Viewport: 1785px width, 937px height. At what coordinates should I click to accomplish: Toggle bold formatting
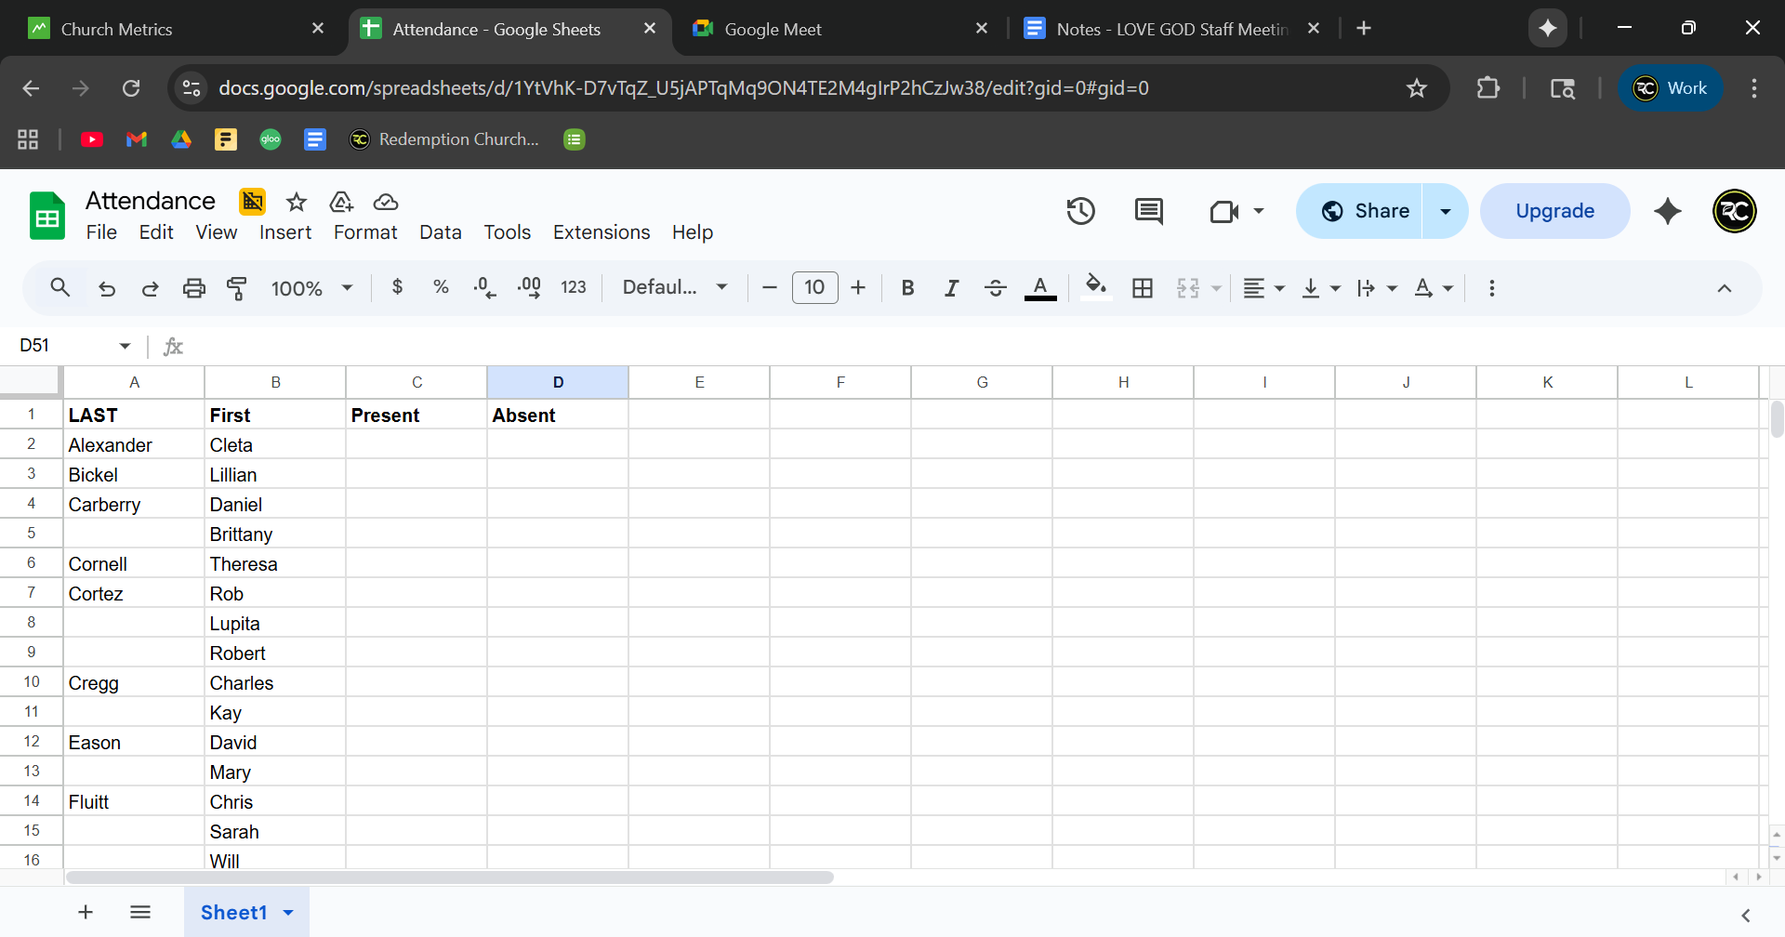pyautogui.click(x=907, y=288)
